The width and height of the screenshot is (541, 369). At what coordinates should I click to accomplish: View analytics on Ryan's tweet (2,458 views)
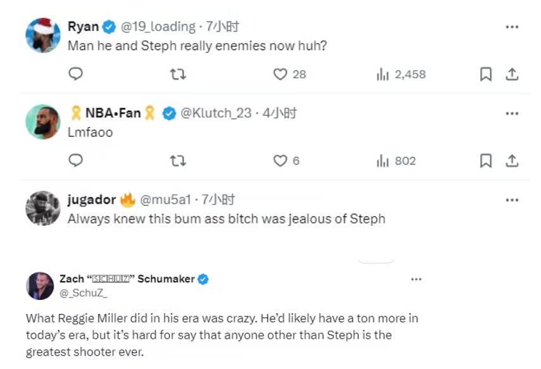coord(383,74)
